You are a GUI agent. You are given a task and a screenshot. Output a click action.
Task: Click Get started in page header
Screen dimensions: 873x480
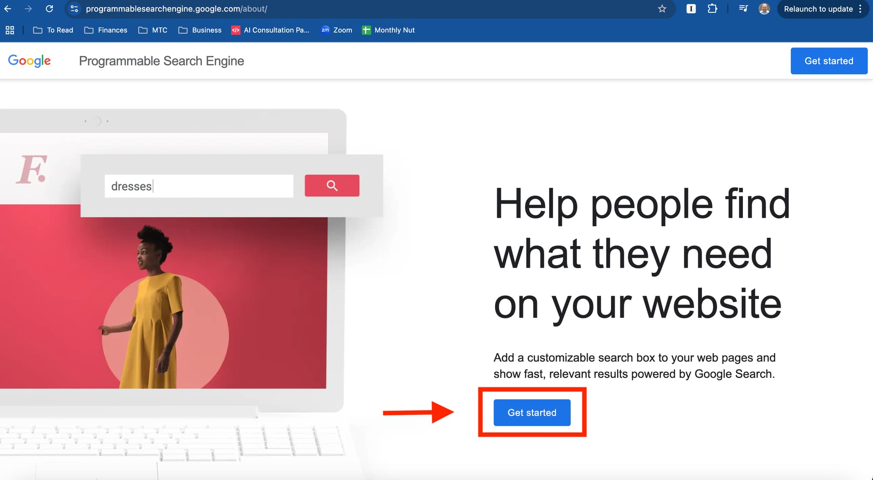[829, 61]
